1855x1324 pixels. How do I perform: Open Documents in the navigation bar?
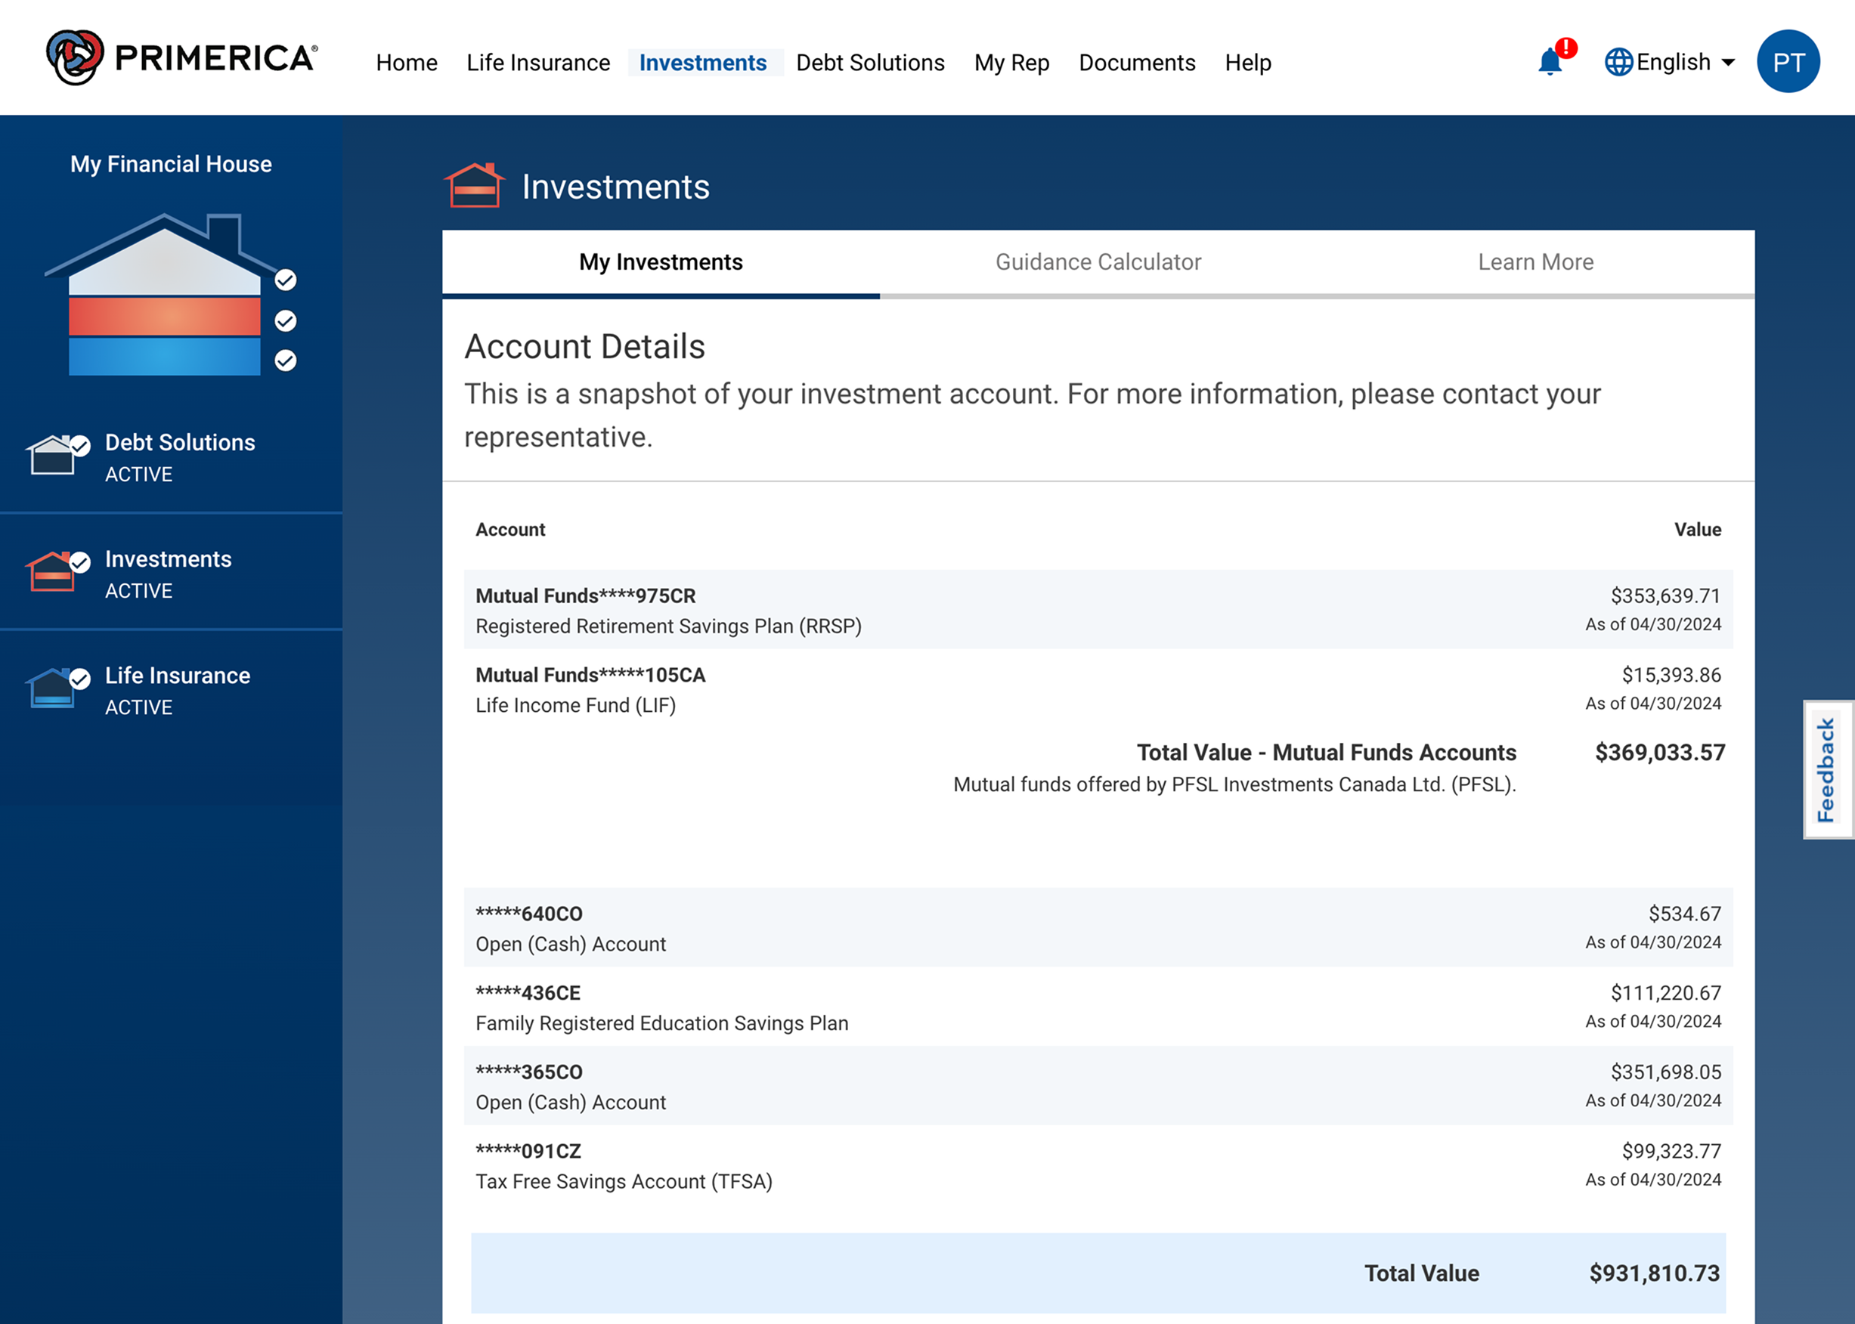tap(1136, 63)
